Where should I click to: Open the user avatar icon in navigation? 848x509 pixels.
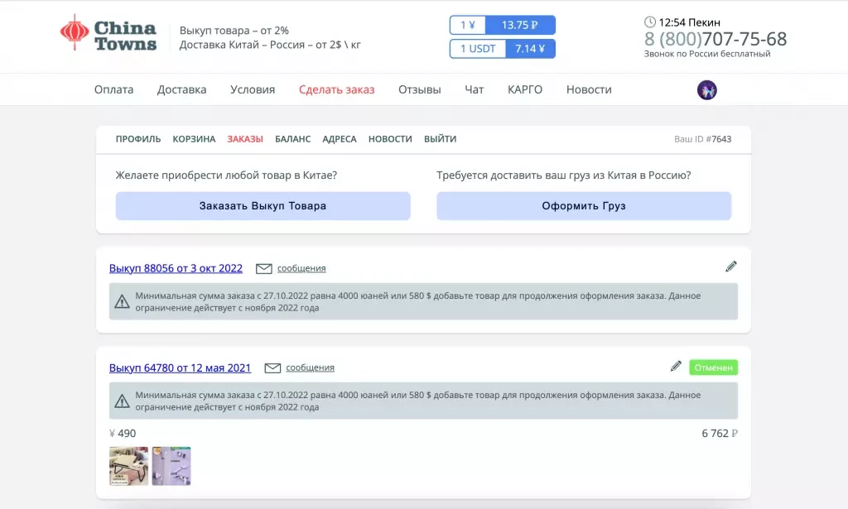[x=707, y=89]
